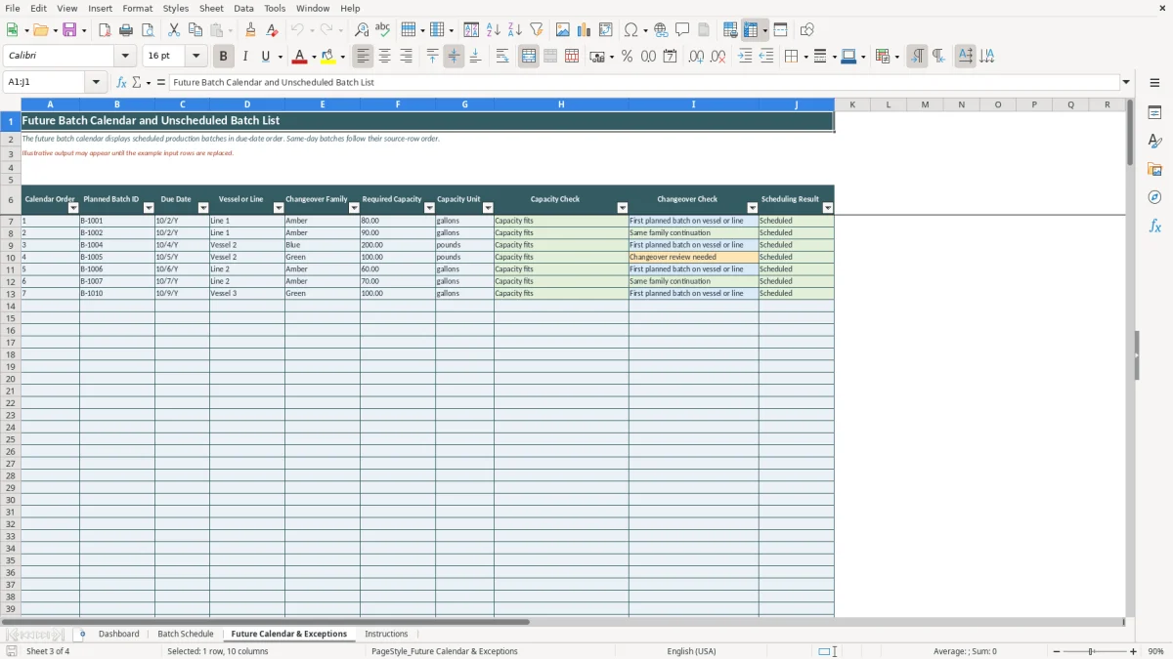
Task: Expand the formula bar
Action: point(1126,82)
